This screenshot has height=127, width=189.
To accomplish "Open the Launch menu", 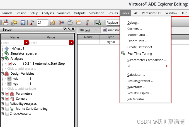I will click(x=7, y=13).
